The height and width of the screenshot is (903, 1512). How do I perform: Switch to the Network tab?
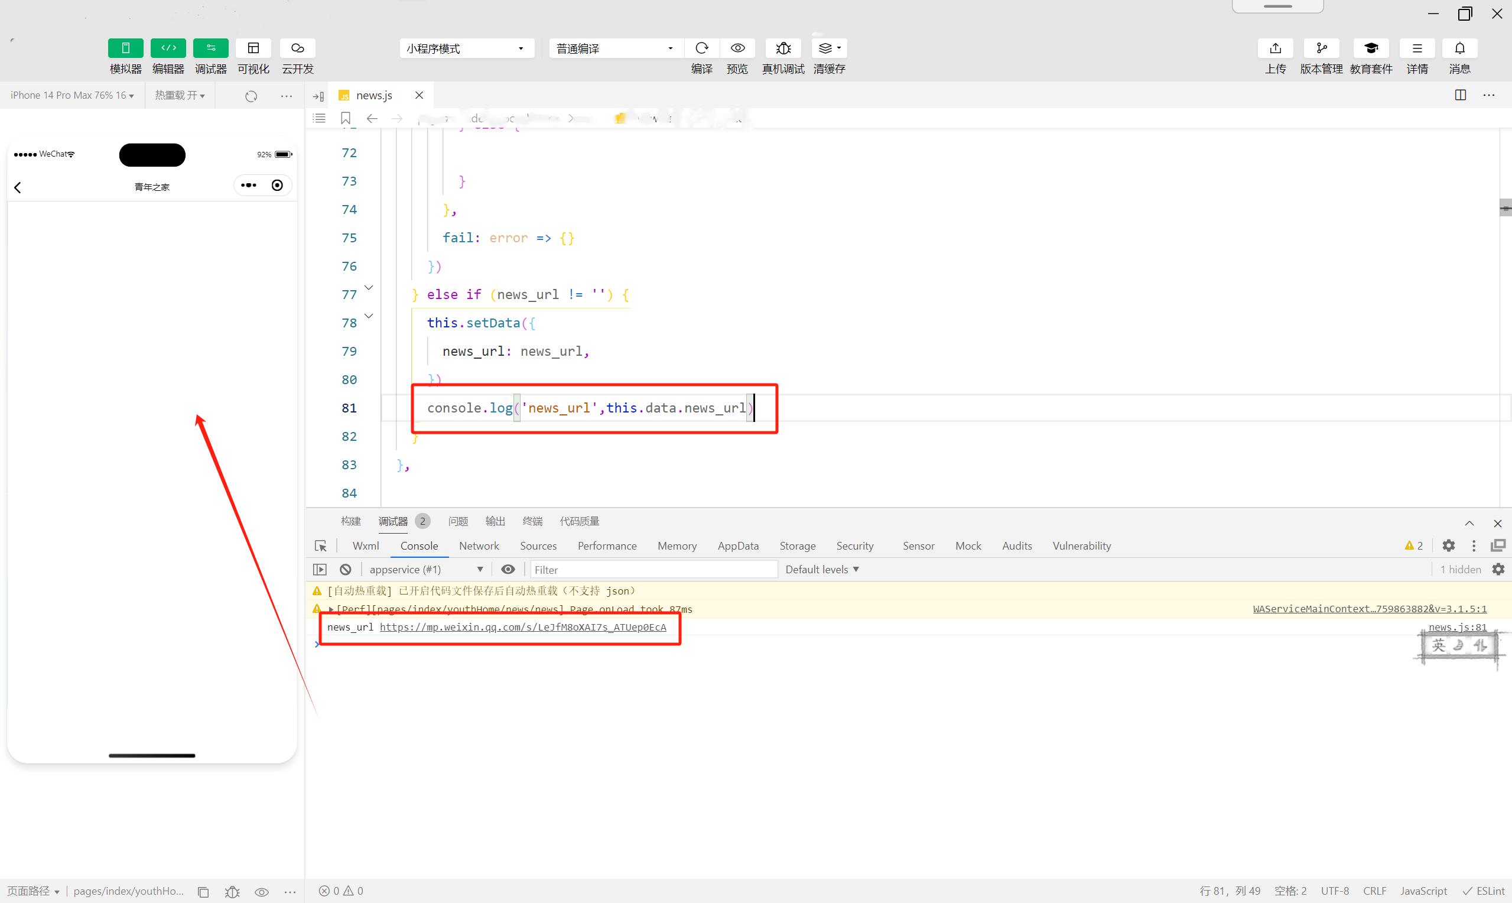(479, 546)
